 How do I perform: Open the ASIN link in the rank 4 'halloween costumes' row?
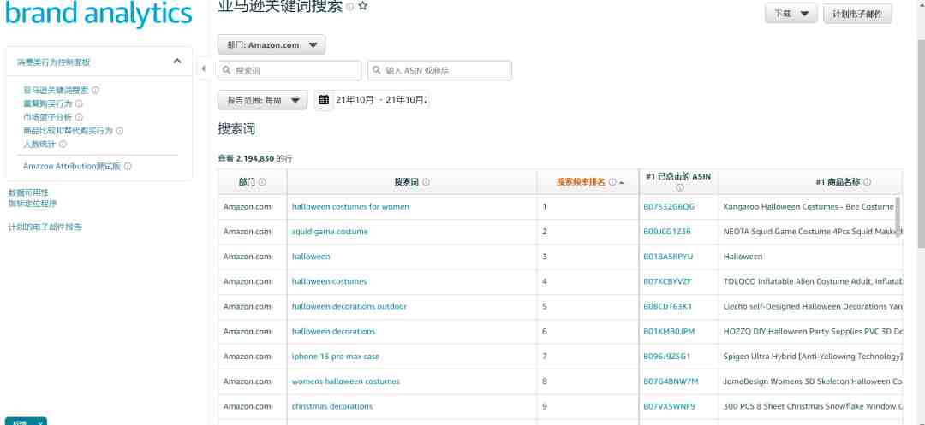[x=667, y=281]
